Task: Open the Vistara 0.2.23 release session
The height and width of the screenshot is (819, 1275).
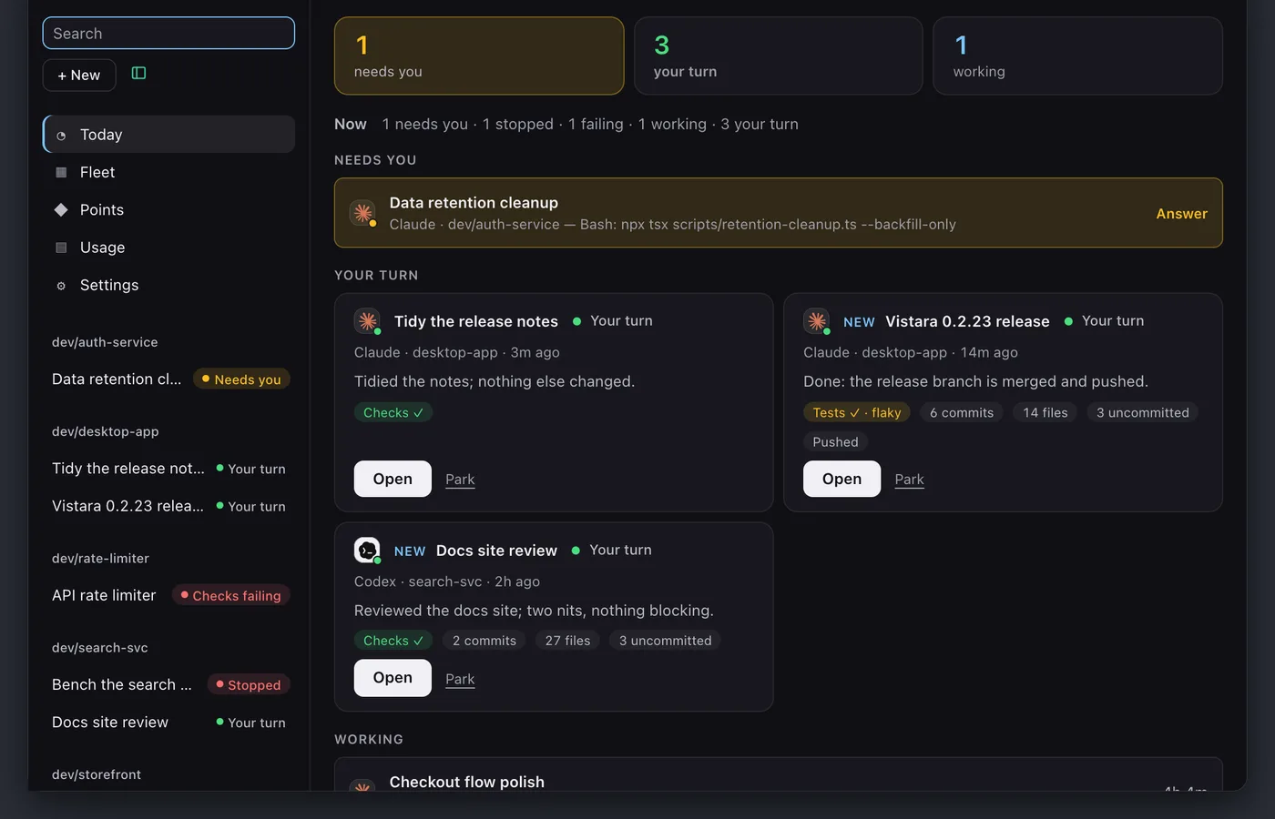Action: pyautogui.click(x=841, y=479)
